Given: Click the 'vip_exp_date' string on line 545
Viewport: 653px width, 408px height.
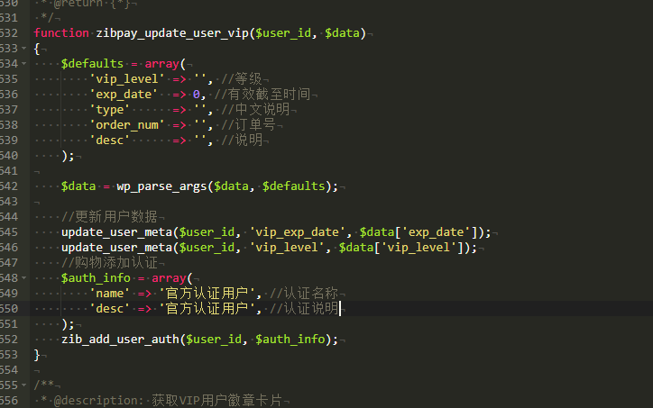Looking at the screenshot, I should click(x=297, y=232).
